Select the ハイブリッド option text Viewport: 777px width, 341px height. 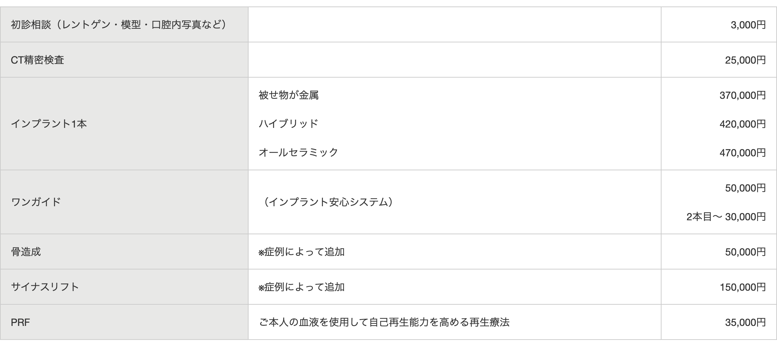coord(288,124)
